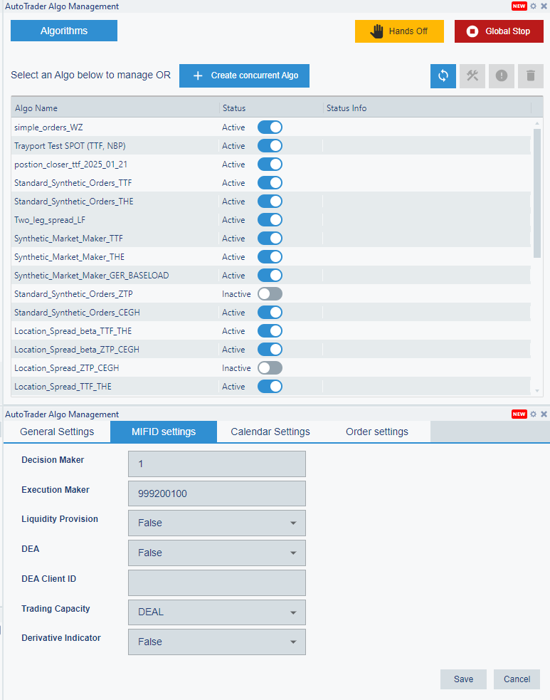This screenshot has width=550, height=700.
Task: Click the trash delete icon
Action: 530,75
